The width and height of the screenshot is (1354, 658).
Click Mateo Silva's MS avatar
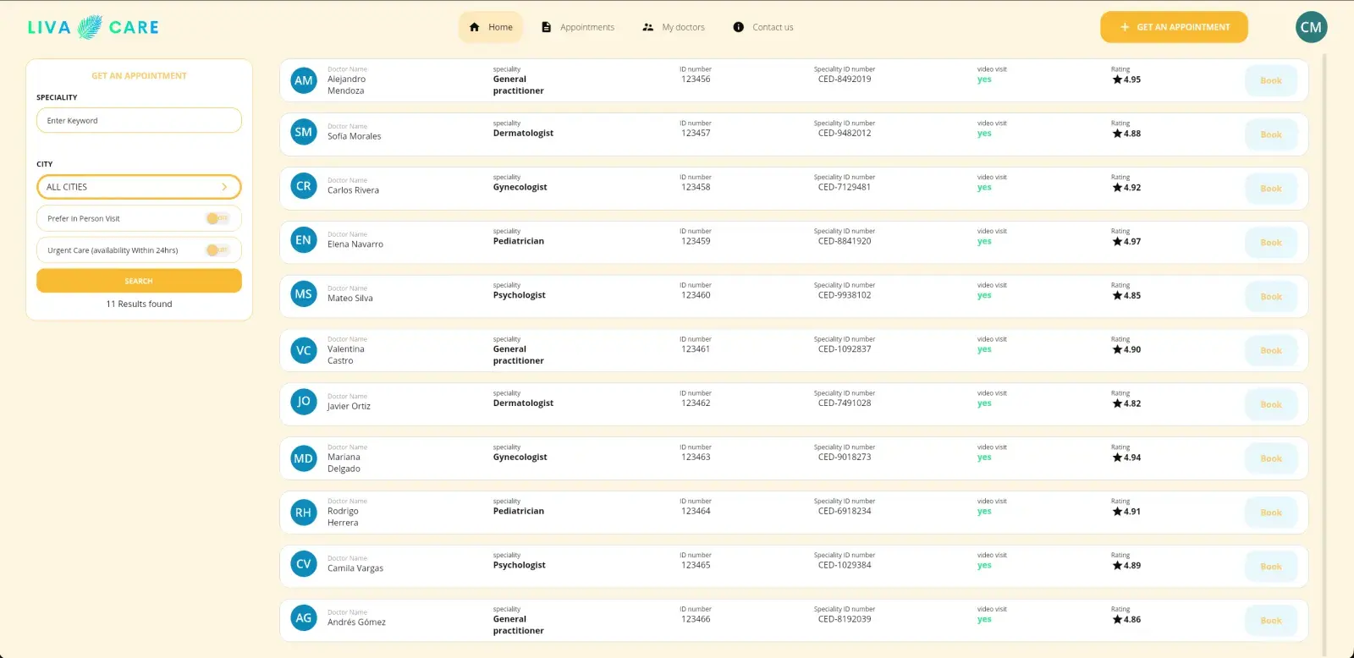coord(304,294)
